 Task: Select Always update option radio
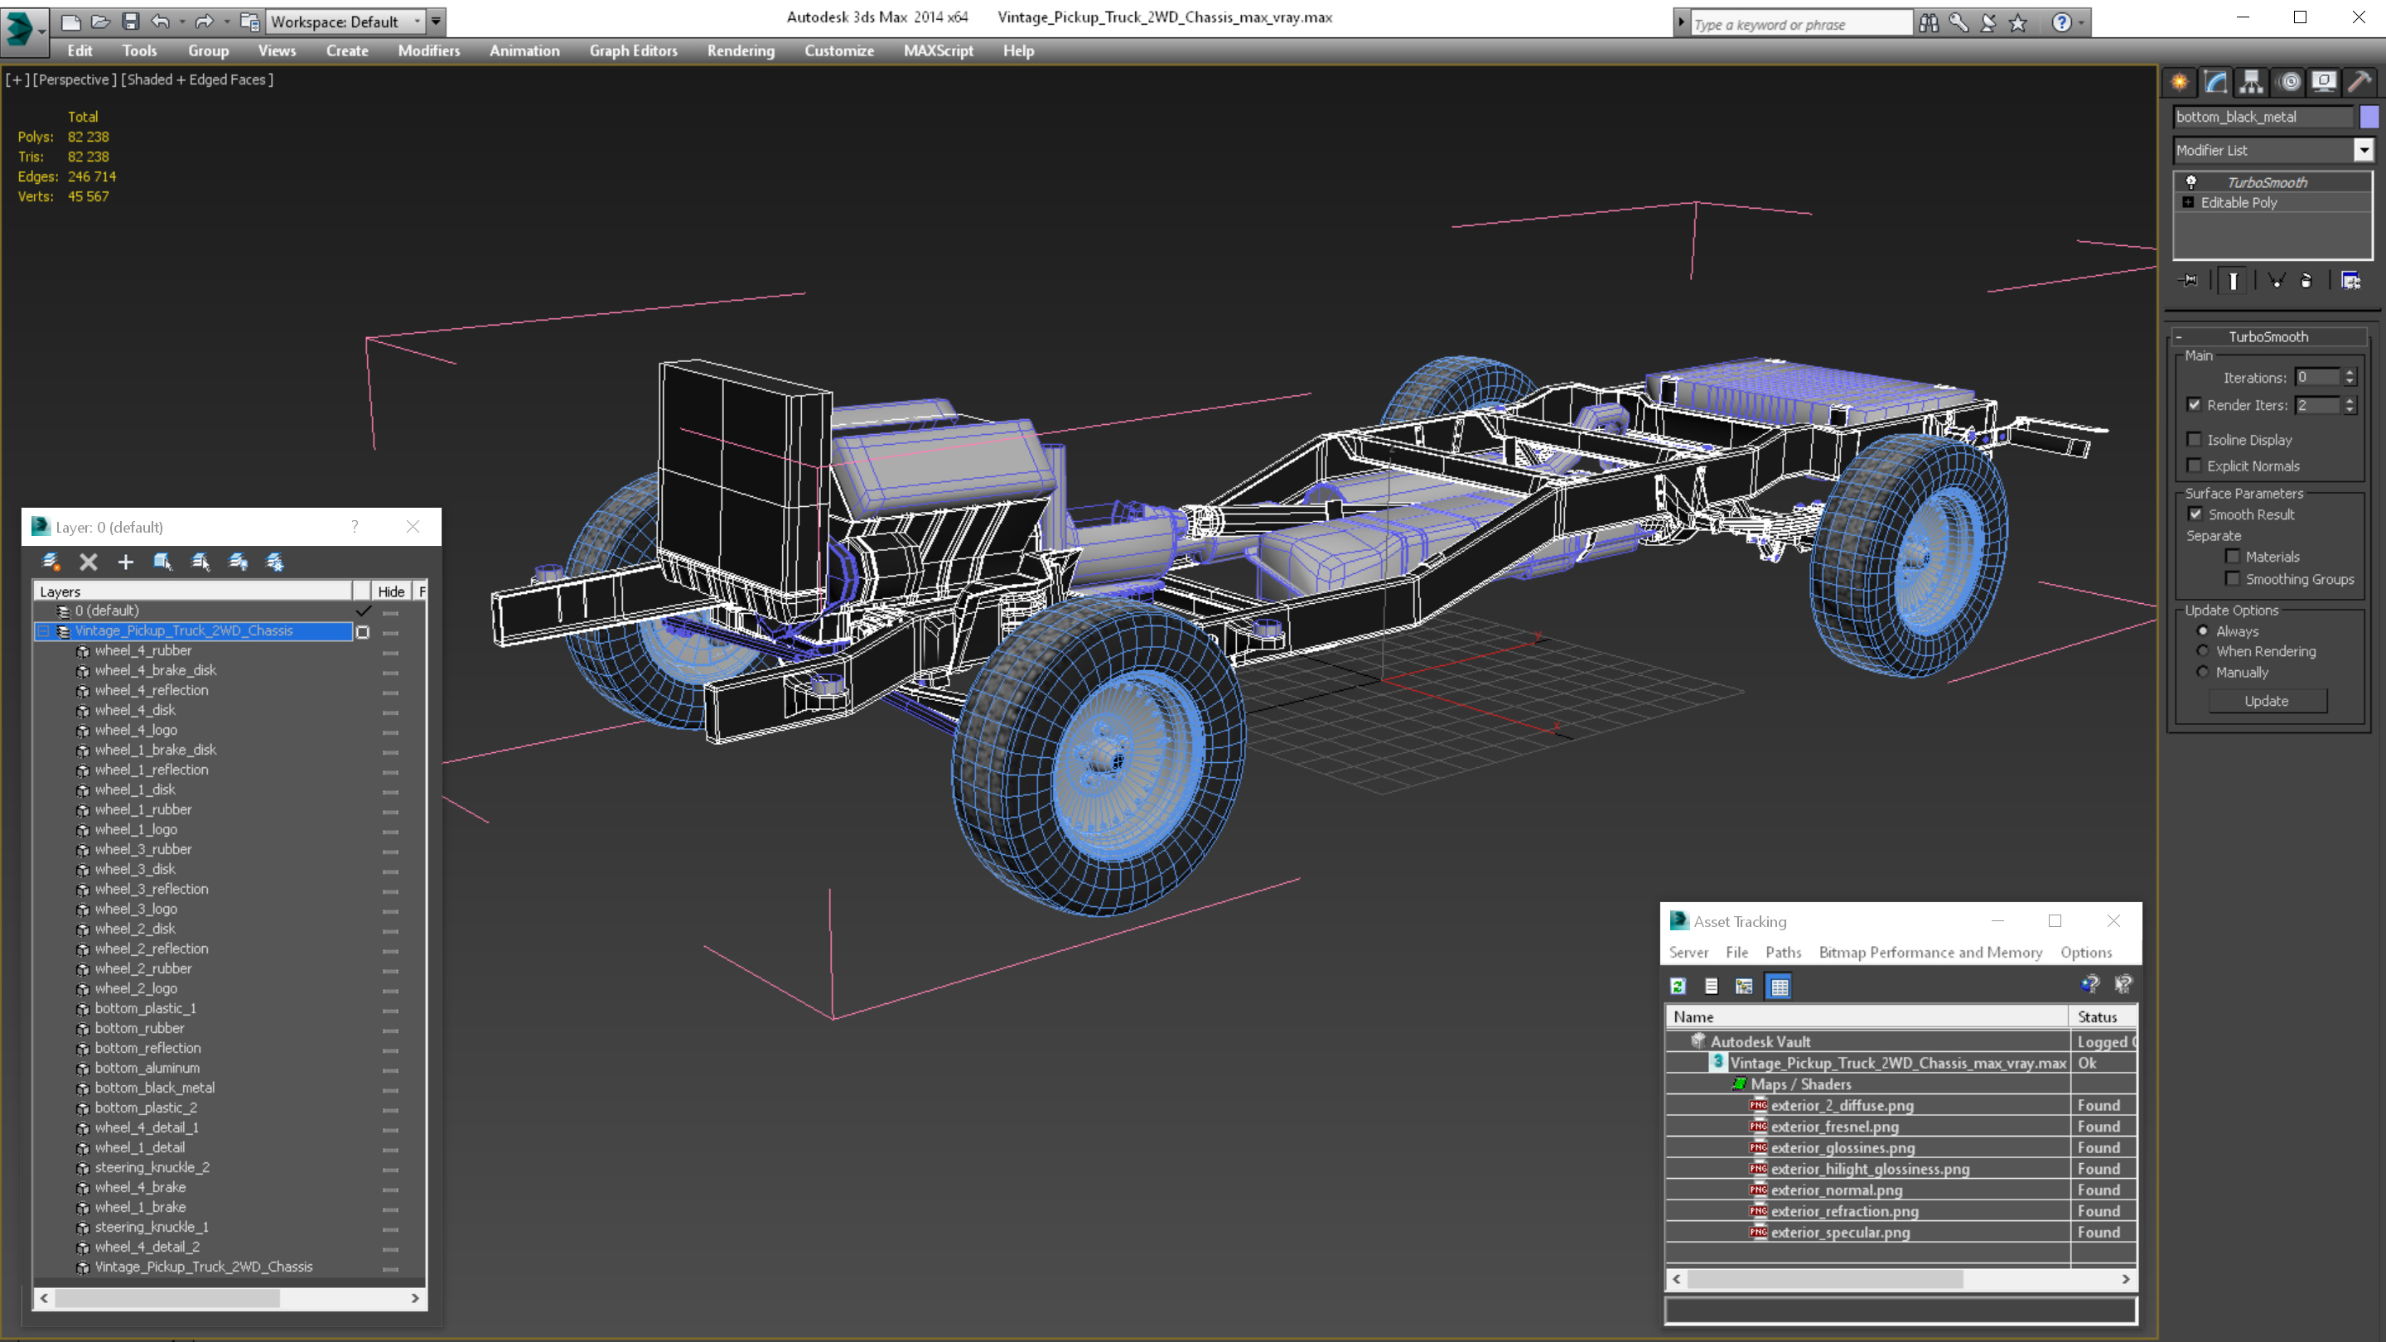pos(2203,630)
